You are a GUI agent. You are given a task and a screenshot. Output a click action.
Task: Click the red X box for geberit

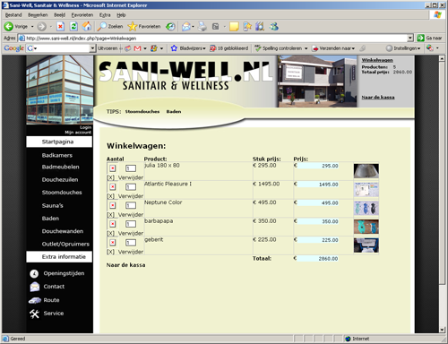113,243
